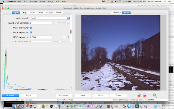Image resolution: width=174 pixels, height=109 pixels.
Task: Click the blue Preview button
Action: tap(11, 96)
